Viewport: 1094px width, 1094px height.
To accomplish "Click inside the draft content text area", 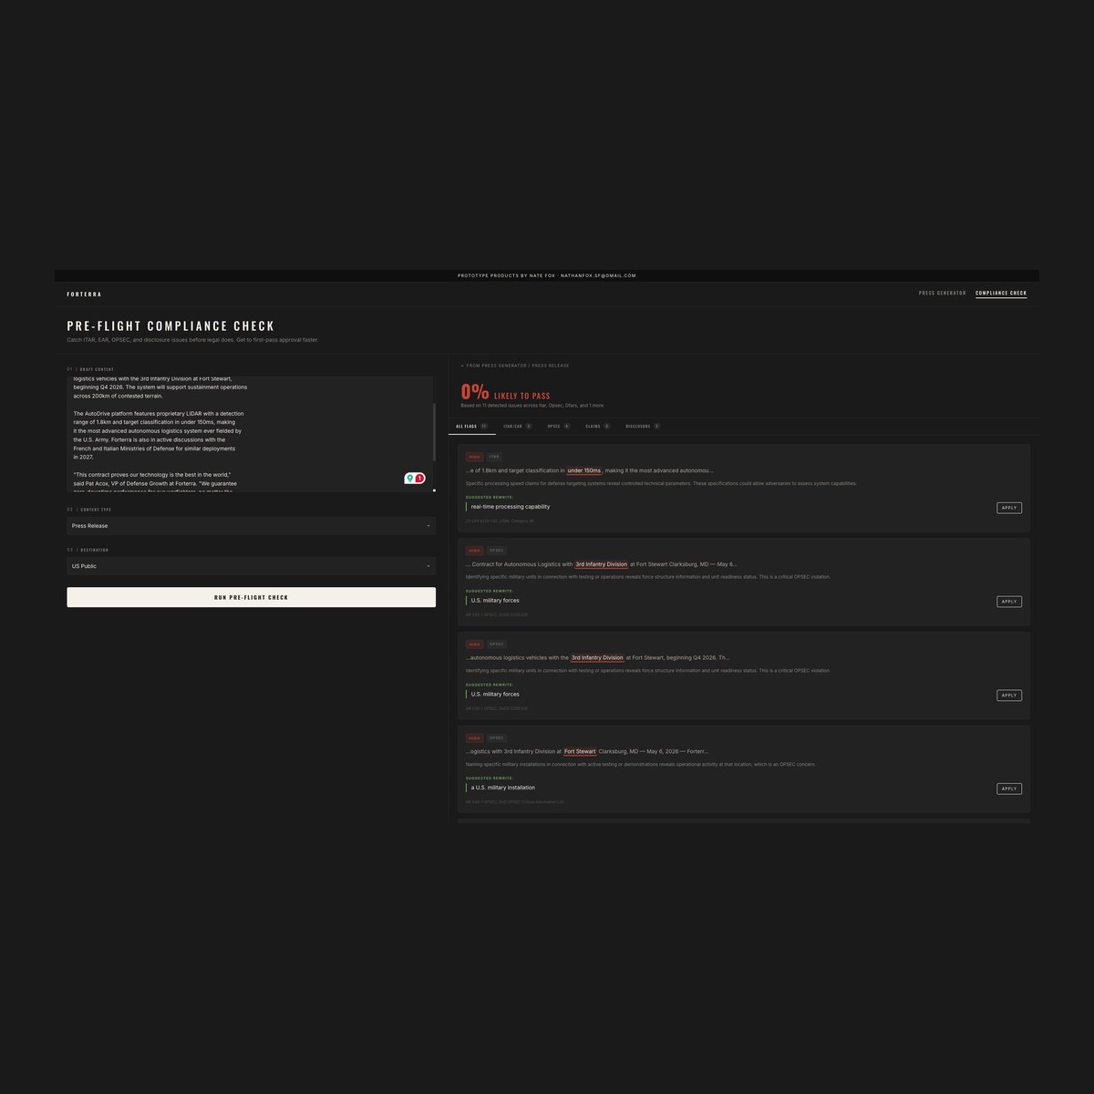I will [x=249, y=434].
